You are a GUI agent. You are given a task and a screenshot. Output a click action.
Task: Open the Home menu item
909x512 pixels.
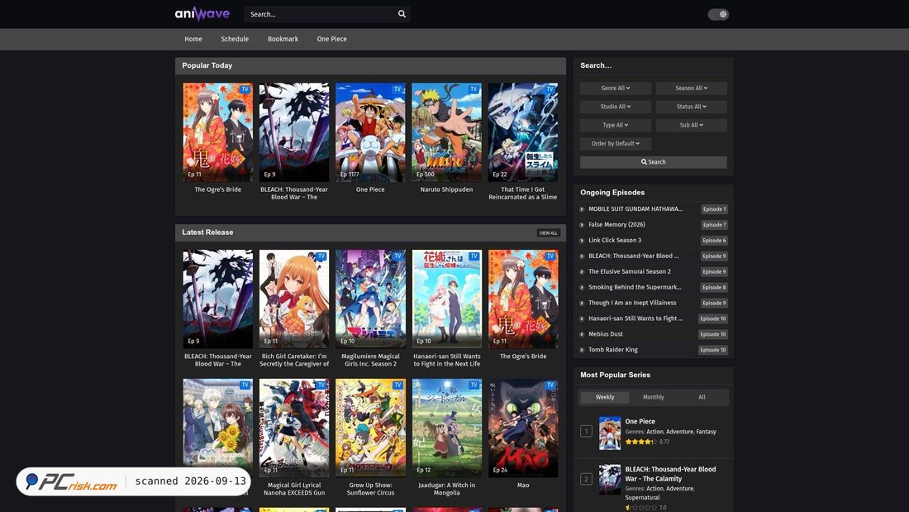(x=193, y=39)
